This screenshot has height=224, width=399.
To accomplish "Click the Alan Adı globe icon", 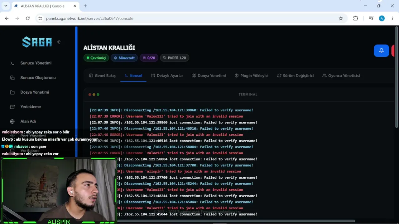I will click(x=12, y=122).
